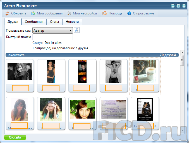Click the My Messages envelope icon
This screenshot has height=143, width=189.
click(33, 13)
